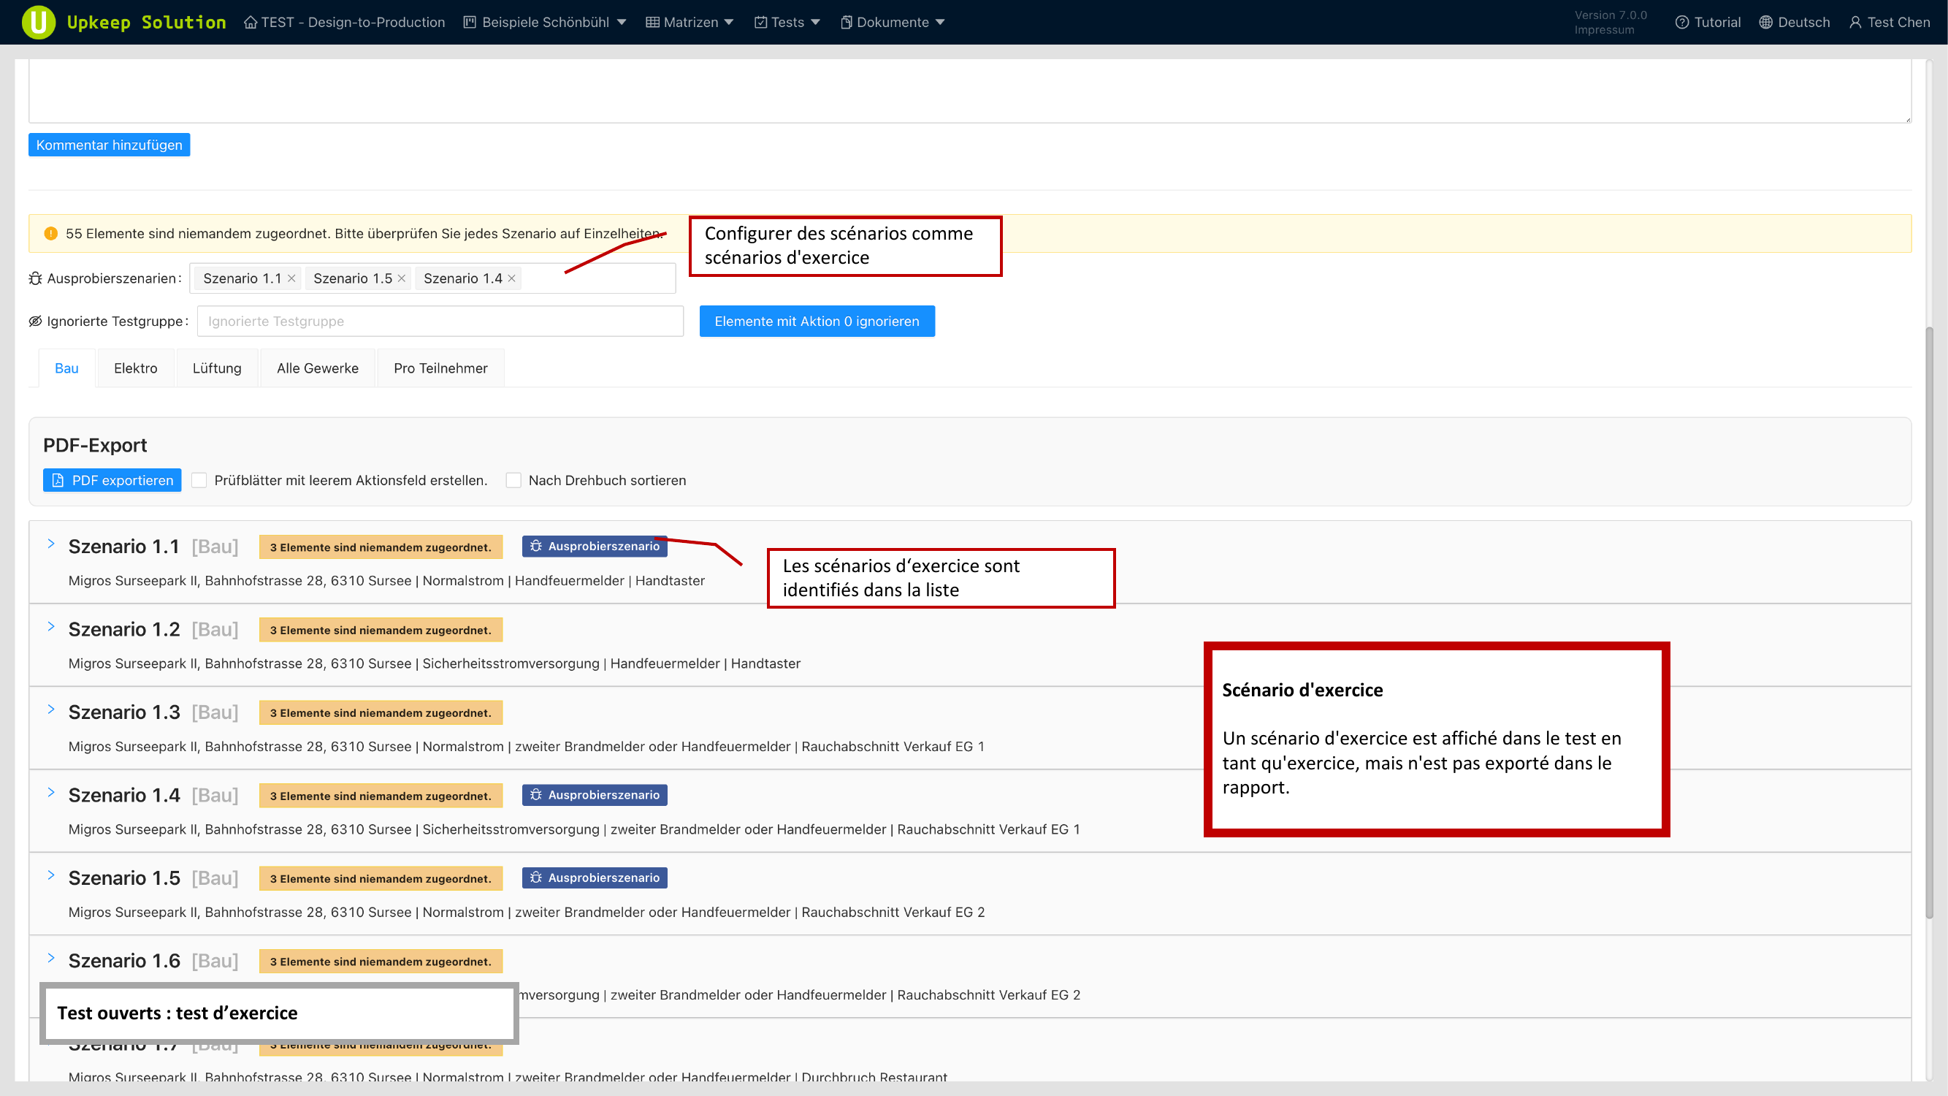
Task: Expand the Szenario 1.1 row
Action: pos(50,544)
